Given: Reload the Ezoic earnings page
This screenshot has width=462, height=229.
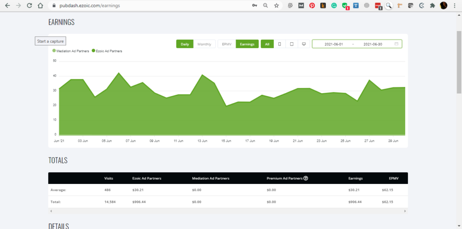Looking at the screenshot, I should coord(29,5).
